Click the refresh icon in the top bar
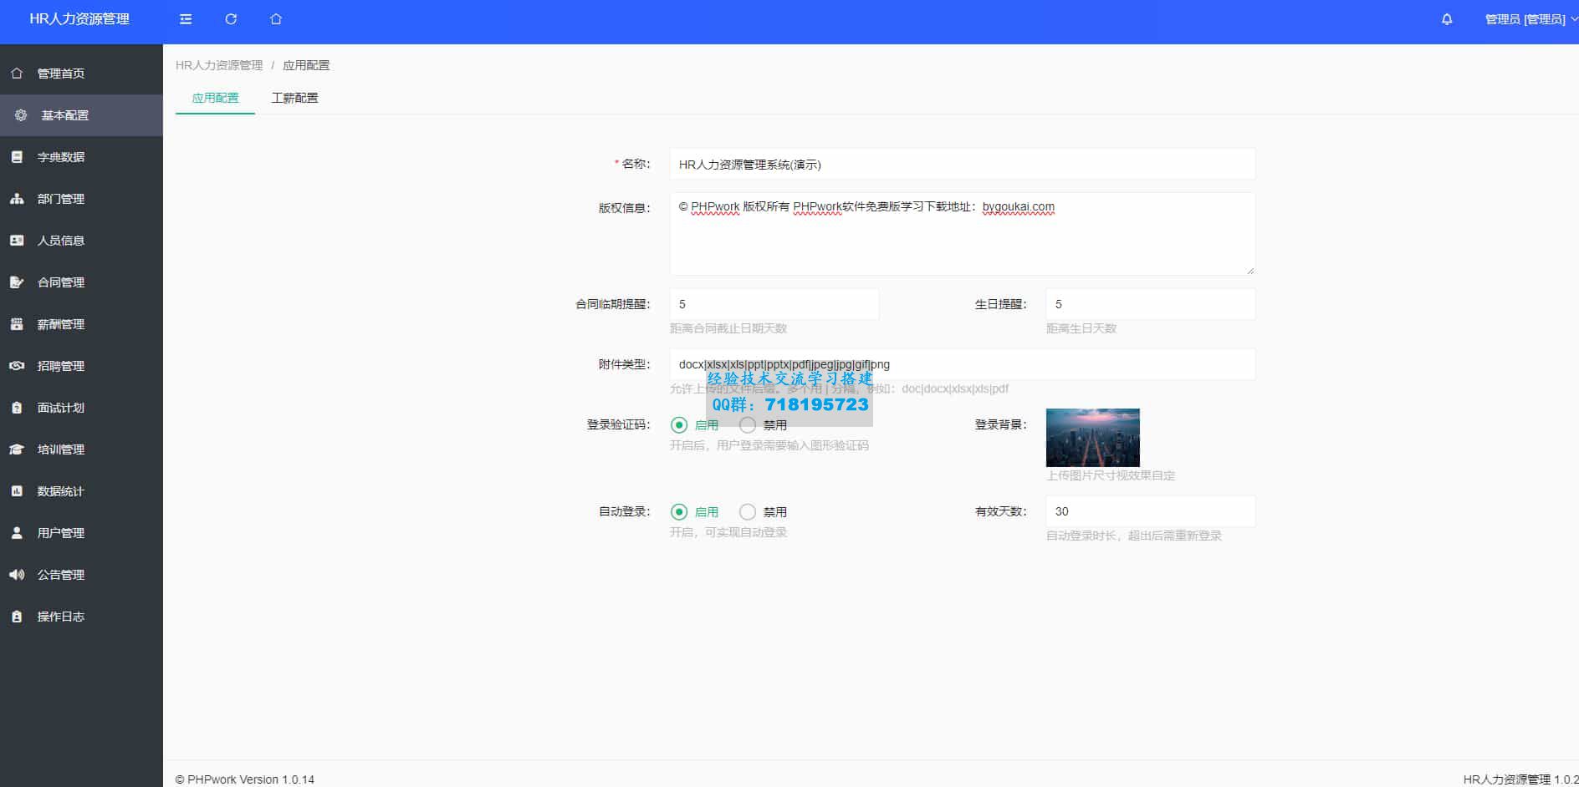The width and height of the screenshot is (1579, 787). (x=231, y=19)
